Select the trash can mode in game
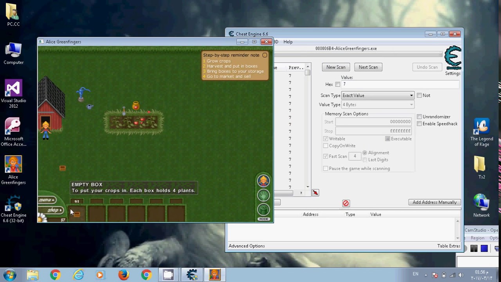Viewport: 501px width, 282px height. pyautogui.click(x=263, y=209)
